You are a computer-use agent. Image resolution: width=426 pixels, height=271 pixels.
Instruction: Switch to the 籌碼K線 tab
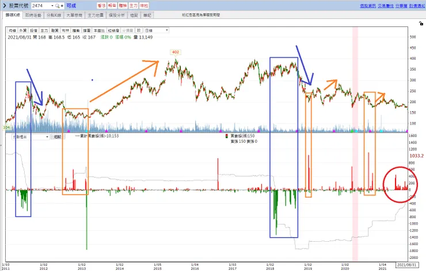pyautogui.click(x=13, y=15)
